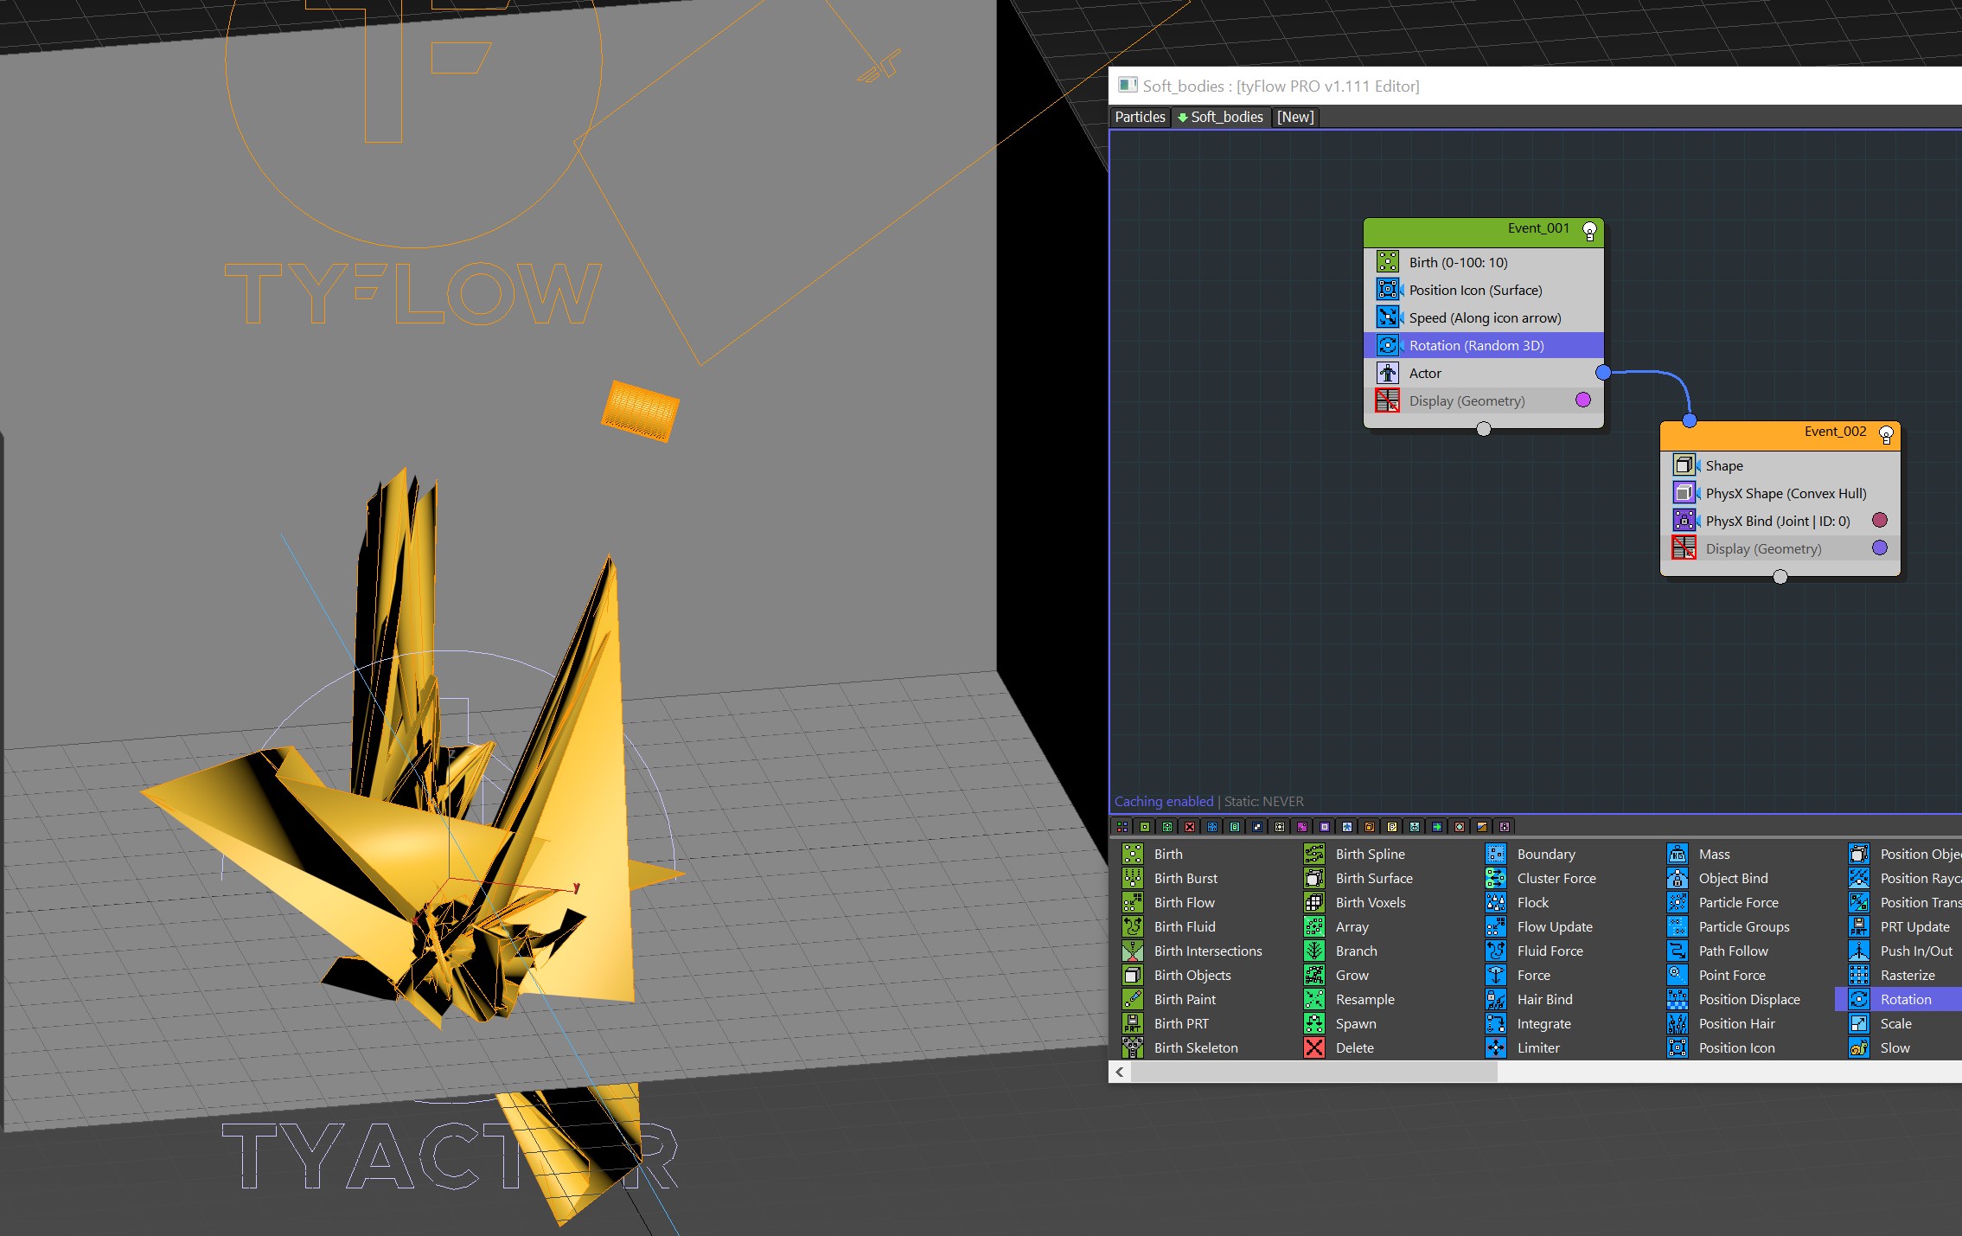Toggle the Event_002 lightbulb enable icon
Viewport: 1962px width, 1236px height.
click(x=1886, y=434)
